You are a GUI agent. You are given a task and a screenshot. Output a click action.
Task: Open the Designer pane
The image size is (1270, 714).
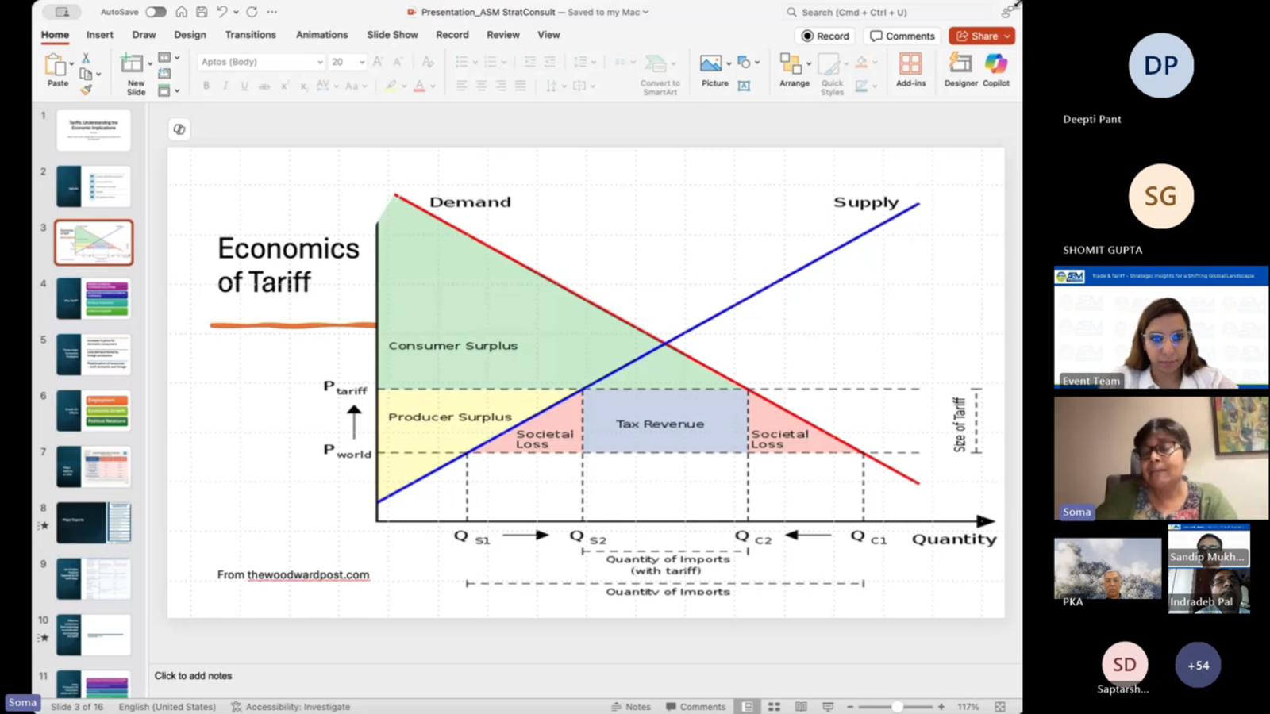960,65
